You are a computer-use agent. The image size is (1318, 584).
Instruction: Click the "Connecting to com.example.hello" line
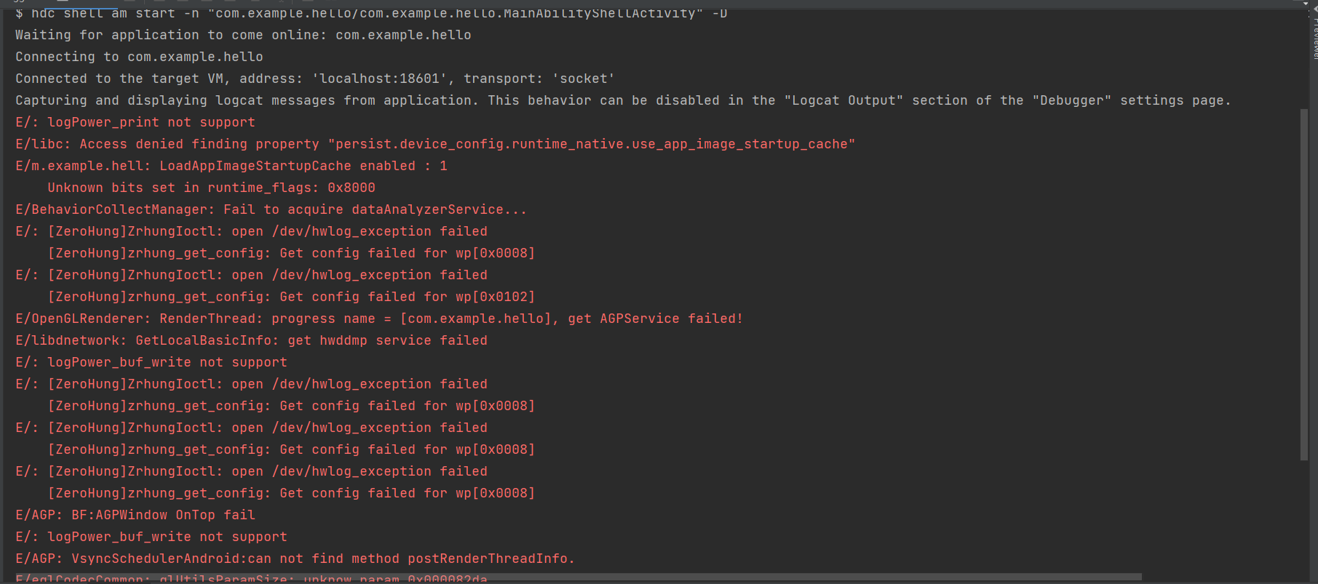coord(139,57)
